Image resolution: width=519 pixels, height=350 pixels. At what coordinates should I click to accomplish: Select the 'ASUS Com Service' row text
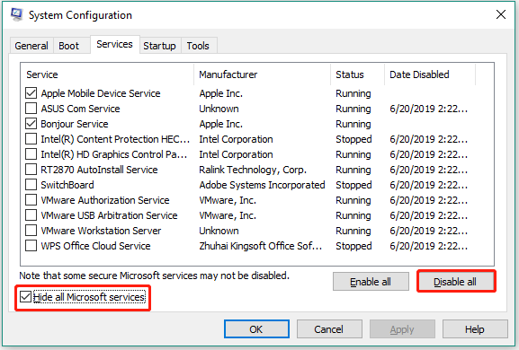click(80, 109)
